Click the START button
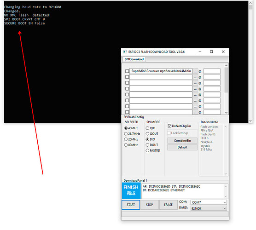256x230 pixels. [131, 205]
